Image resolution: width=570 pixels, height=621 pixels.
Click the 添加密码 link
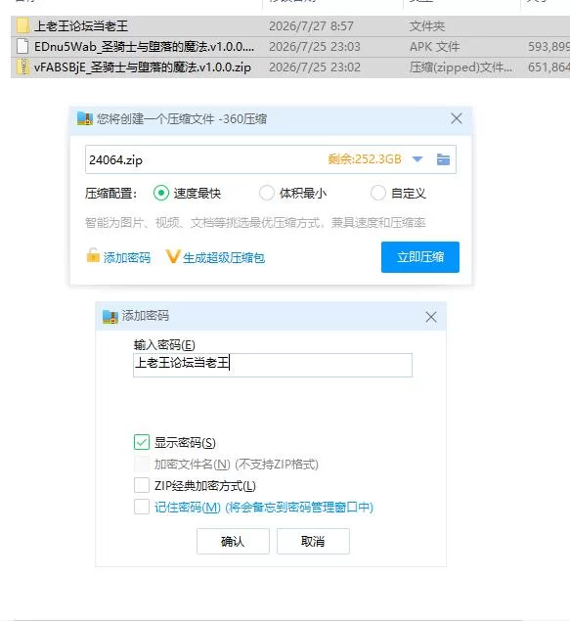[x=127, y=258]
